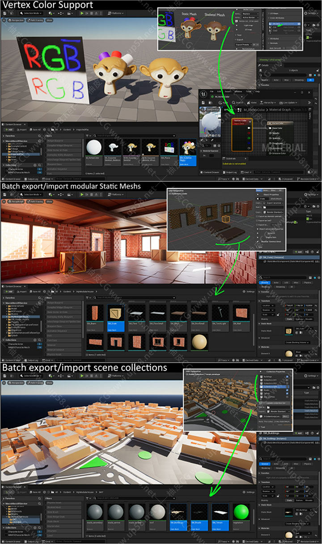Viewport: 322px width, 544px height.
Task: Click the material preview sphere in material editor
Action: 209,122
